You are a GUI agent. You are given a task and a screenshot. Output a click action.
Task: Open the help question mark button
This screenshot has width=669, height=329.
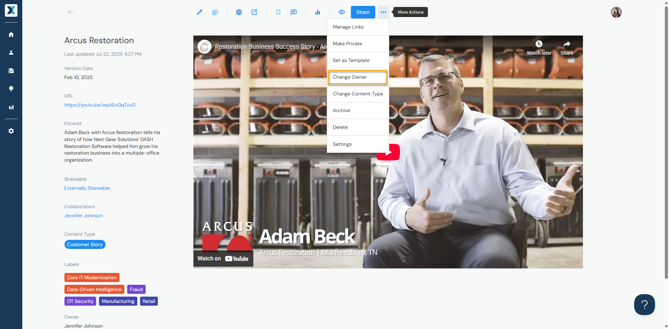tap(644, 305)
